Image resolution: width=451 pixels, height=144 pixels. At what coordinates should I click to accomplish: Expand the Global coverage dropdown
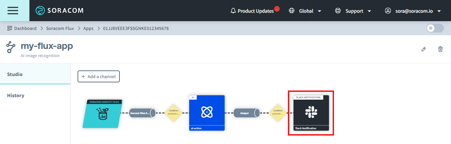tap(305, 11)
